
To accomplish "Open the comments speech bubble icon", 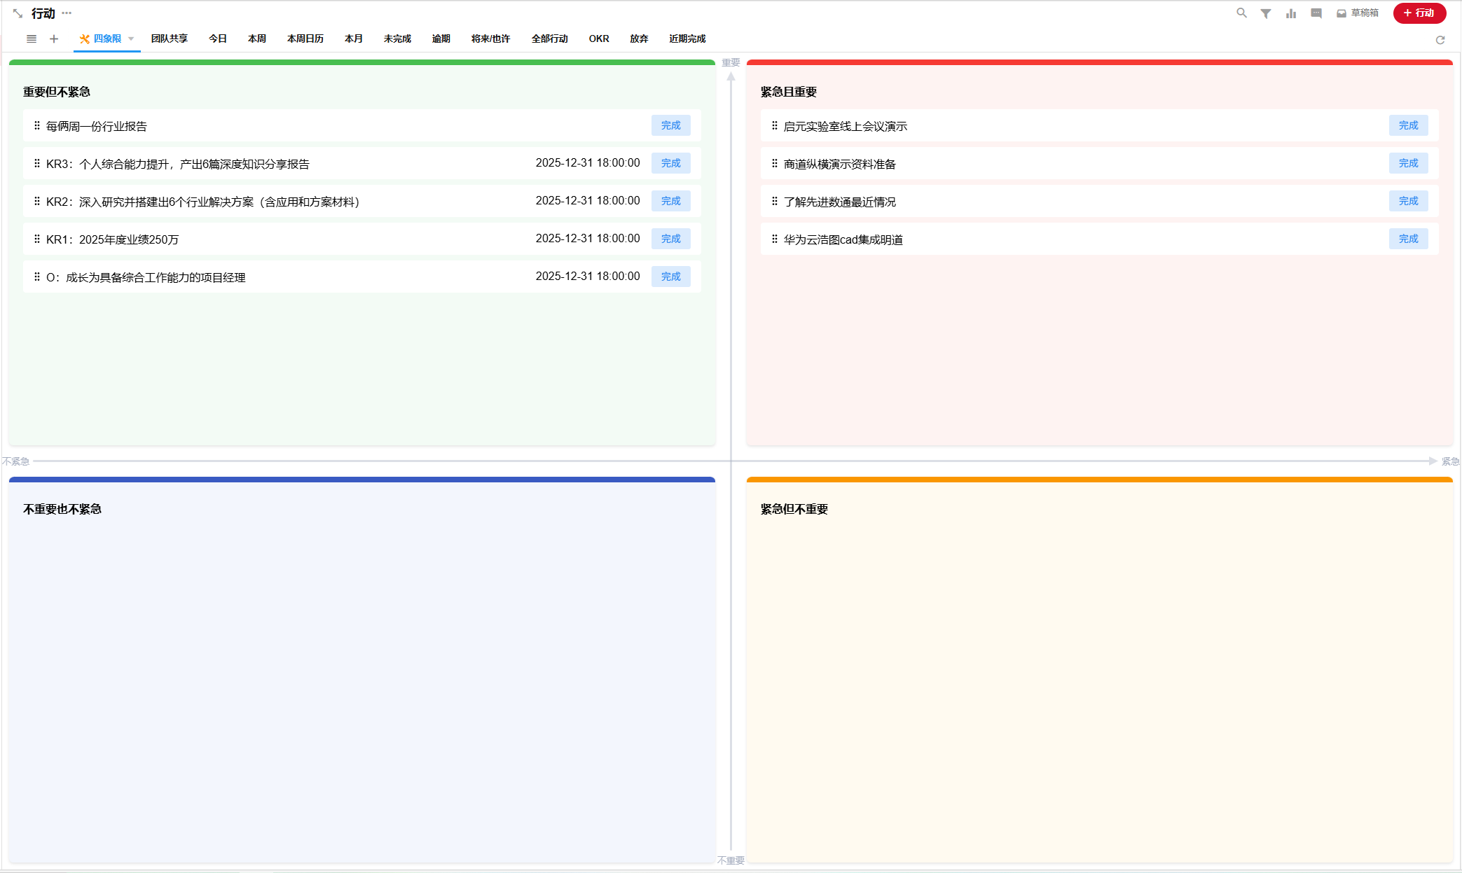I will coord(1316,13).
